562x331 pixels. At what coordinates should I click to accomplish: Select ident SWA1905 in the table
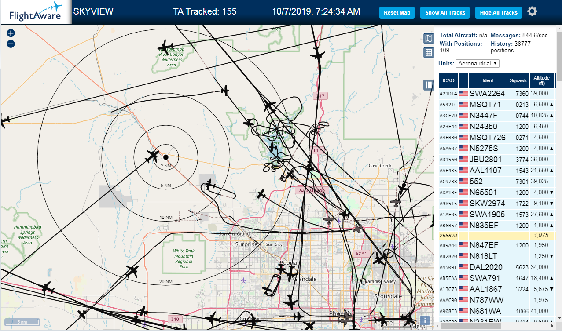coord(487,214)
